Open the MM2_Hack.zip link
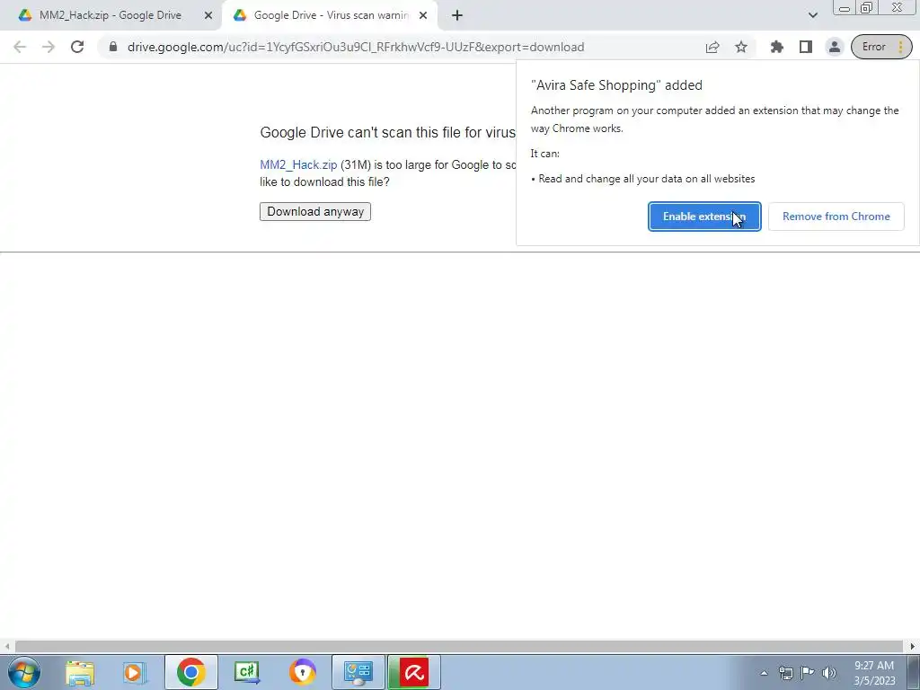 (298, 165)
